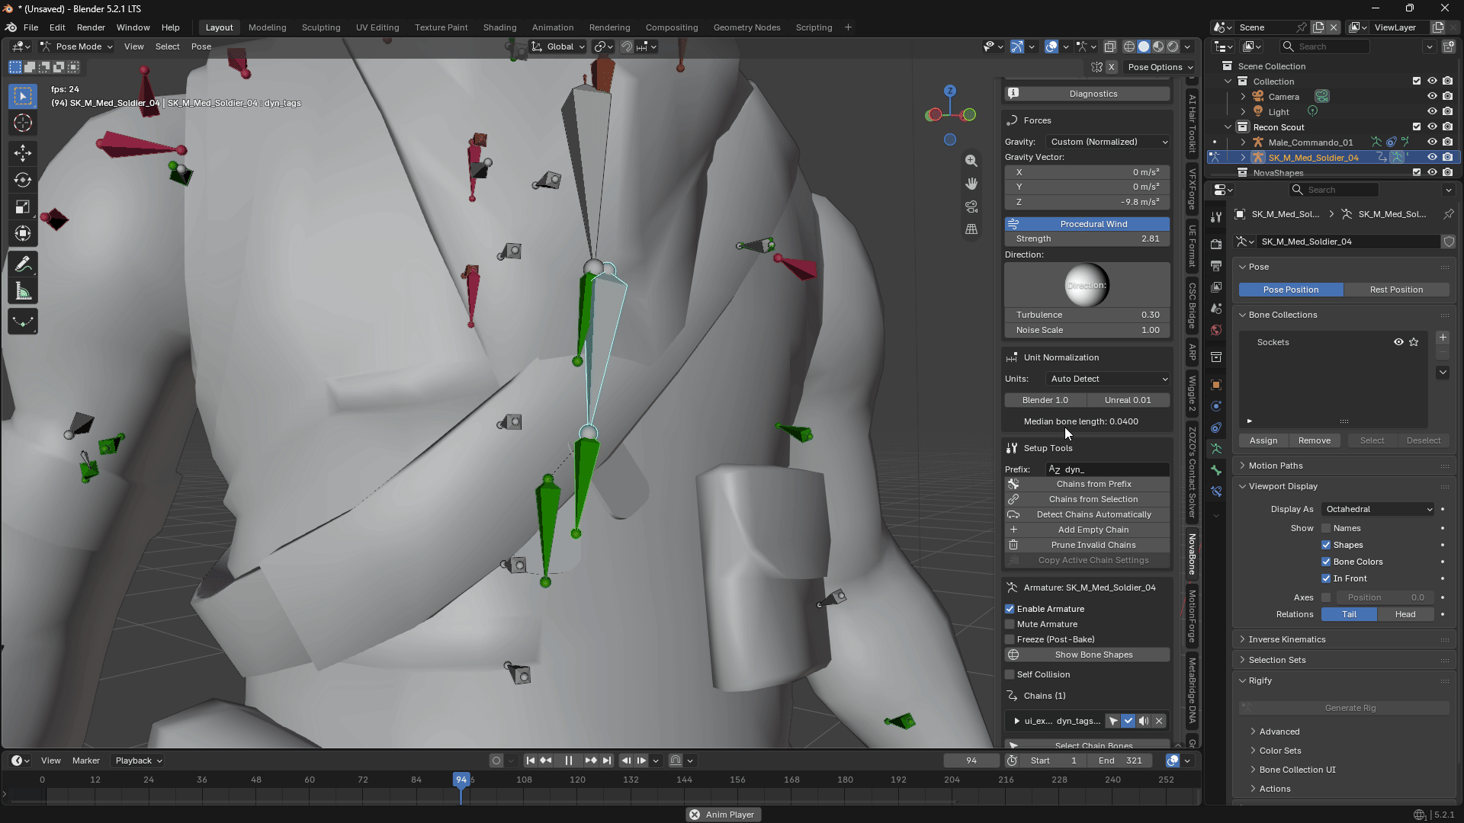
Task: Open the Global transform orientation dropdown
Action: (559, 46)
